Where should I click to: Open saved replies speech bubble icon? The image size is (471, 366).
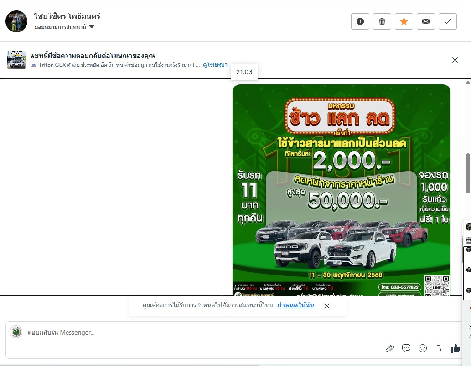tap(406, 348)
